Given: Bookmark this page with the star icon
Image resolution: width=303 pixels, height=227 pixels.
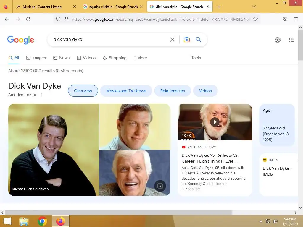Looking at the screenshot, I should pyautogui.click(x=255, y=19).
